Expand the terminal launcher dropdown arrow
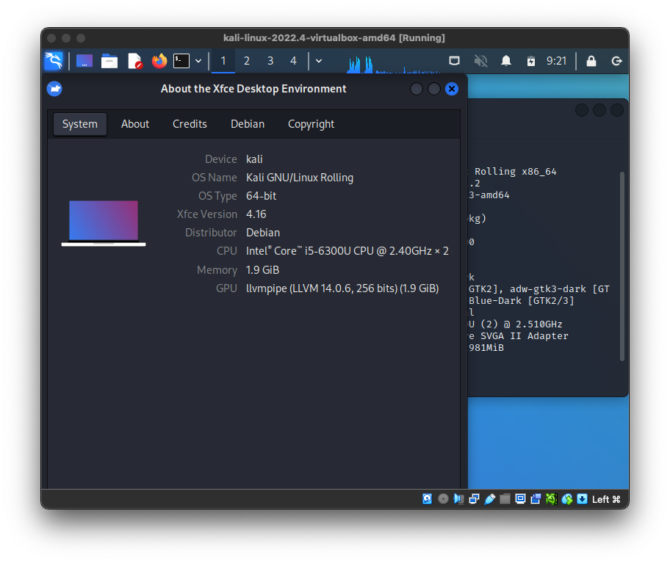The image size is (670, 563). 198,61
